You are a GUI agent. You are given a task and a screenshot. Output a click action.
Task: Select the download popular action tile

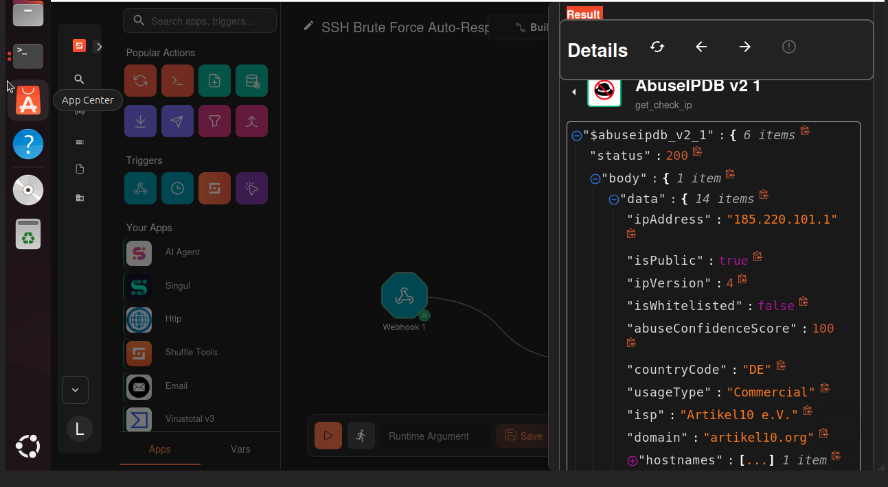pyautogui.click(x=140, y=121)
